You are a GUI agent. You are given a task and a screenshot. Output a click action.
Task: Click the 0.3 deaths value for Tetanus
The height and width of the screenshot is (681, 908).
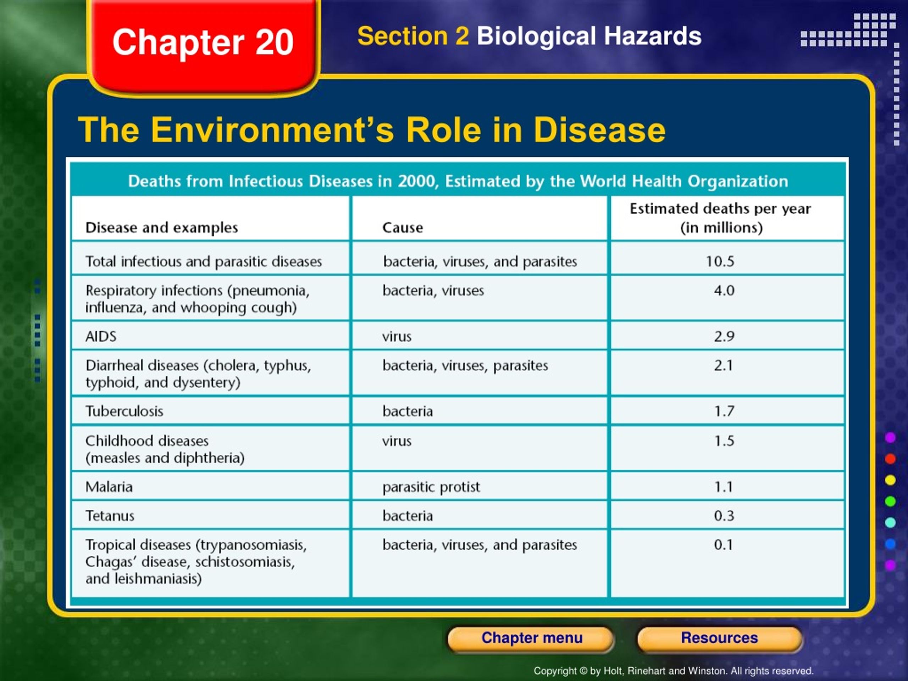point(724,516)
